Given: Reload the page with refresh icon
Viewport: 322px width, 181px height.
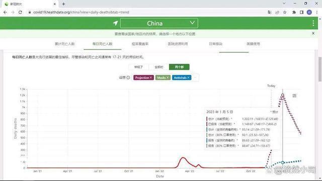Looking at the screenshot, I should coord(20,12).
